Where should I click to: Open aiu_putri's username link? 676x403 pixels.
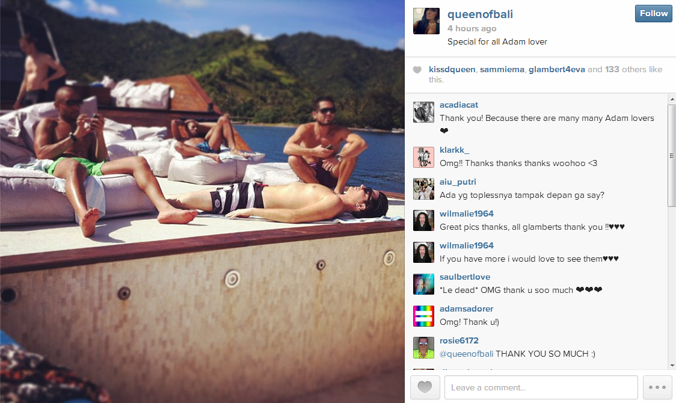point(458,182)
